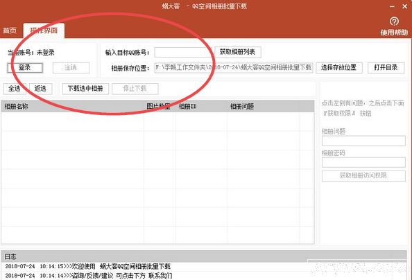412x280 pixels.
Task: Focus the 相册问题 text box on right panel
Action: (x=363, y=141)
